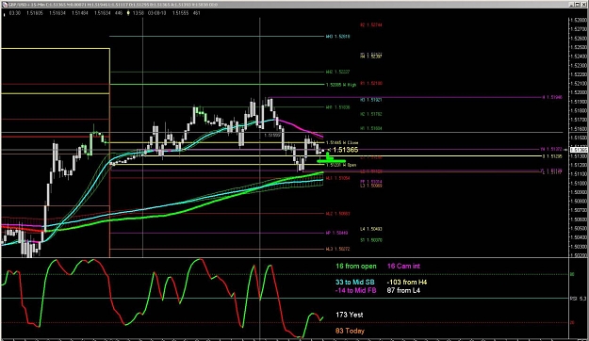Click the 13:58 time in data row

pos(138,13)
